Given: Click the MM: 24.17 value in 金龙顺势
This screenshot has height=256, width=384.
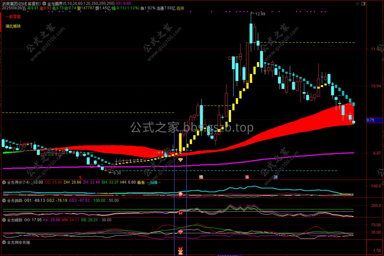Looking at the screenshot, I should (71, 220).
